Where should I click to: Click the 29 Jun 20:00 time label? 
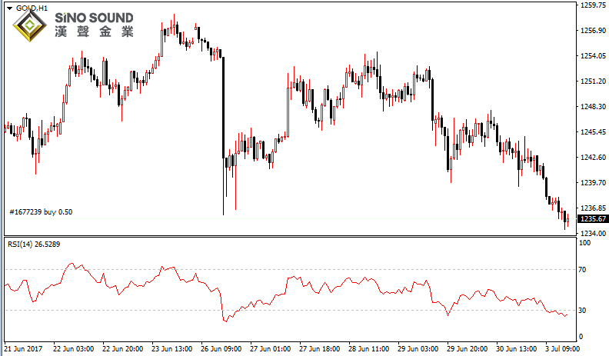click(467, 348)
